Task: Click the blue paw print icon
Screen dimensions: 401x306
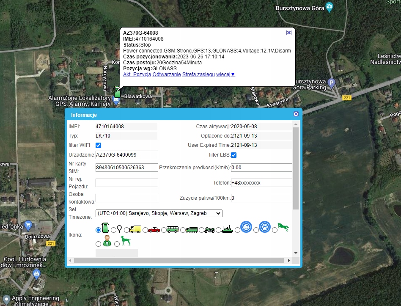Action: click(x=265, y=227)
